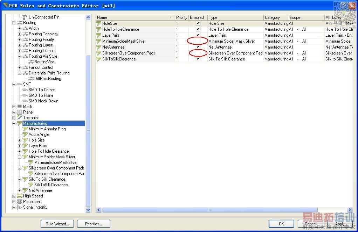Collapse the Routing Via Style node

point(19,56)
